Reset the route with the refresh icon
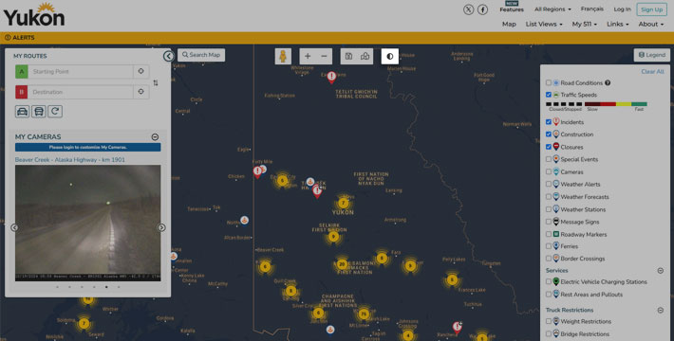Image resolution: width=674 pixels, height=341 pixels. [x=55, y=112]
